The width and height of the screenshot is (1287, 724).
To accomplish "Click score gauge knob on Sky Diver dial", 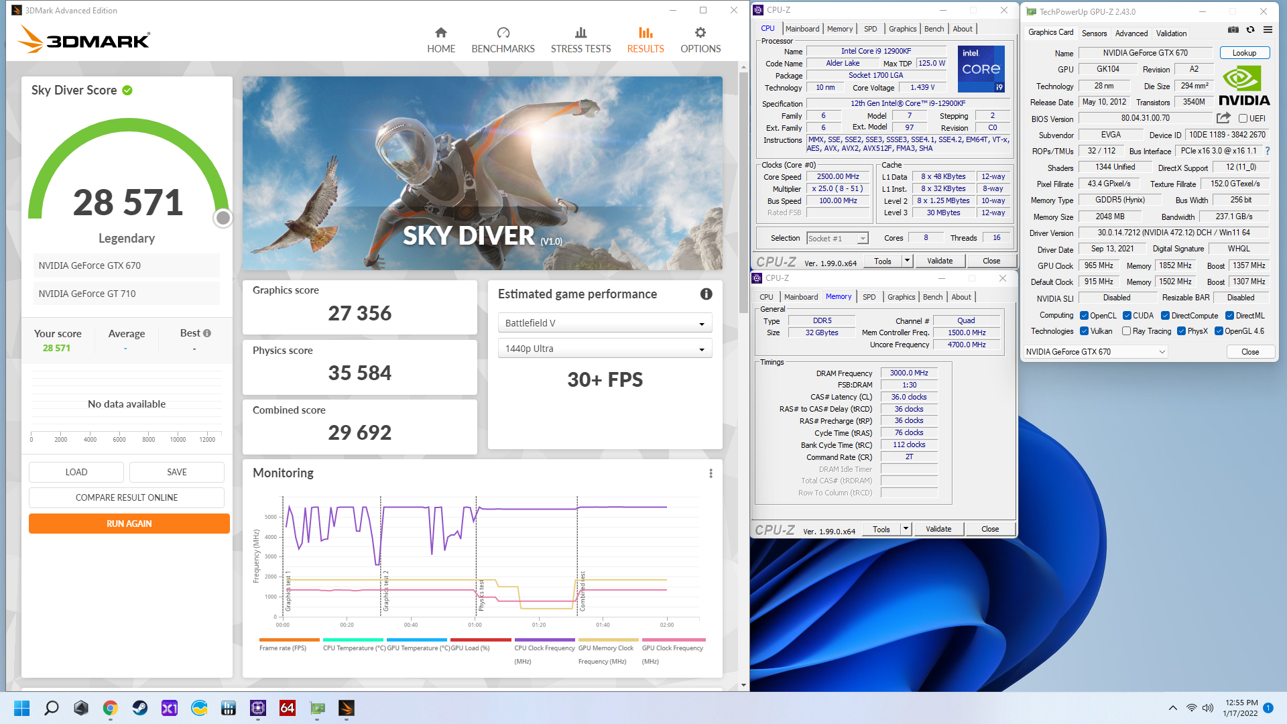I will pyautogui.click(x=223, y=217).
